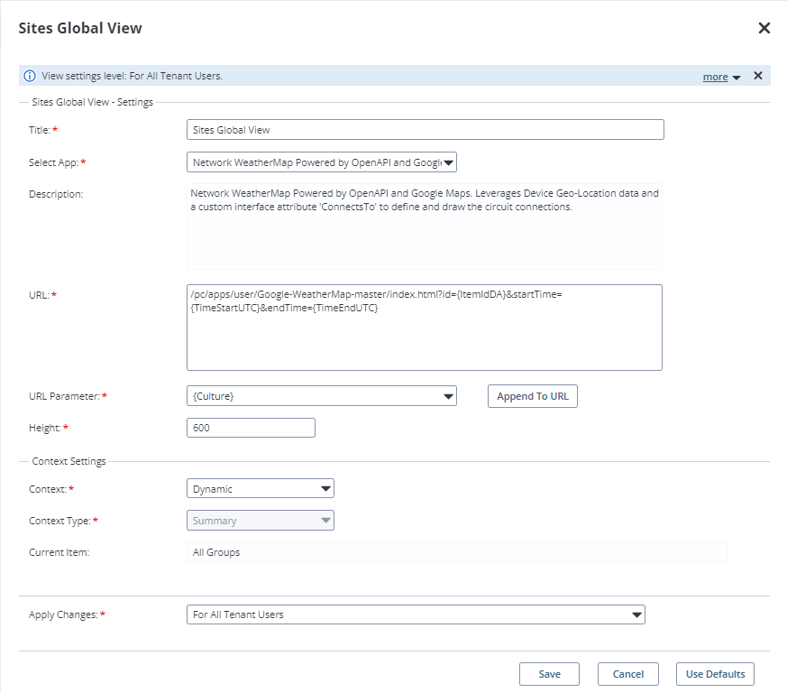
Task: Click the Current Item field showing All Groups
Action: (x=456, y=552)
